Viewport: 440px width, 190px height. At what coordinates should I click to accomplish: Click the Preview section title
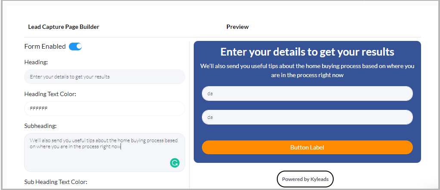(x=238, y=27)
